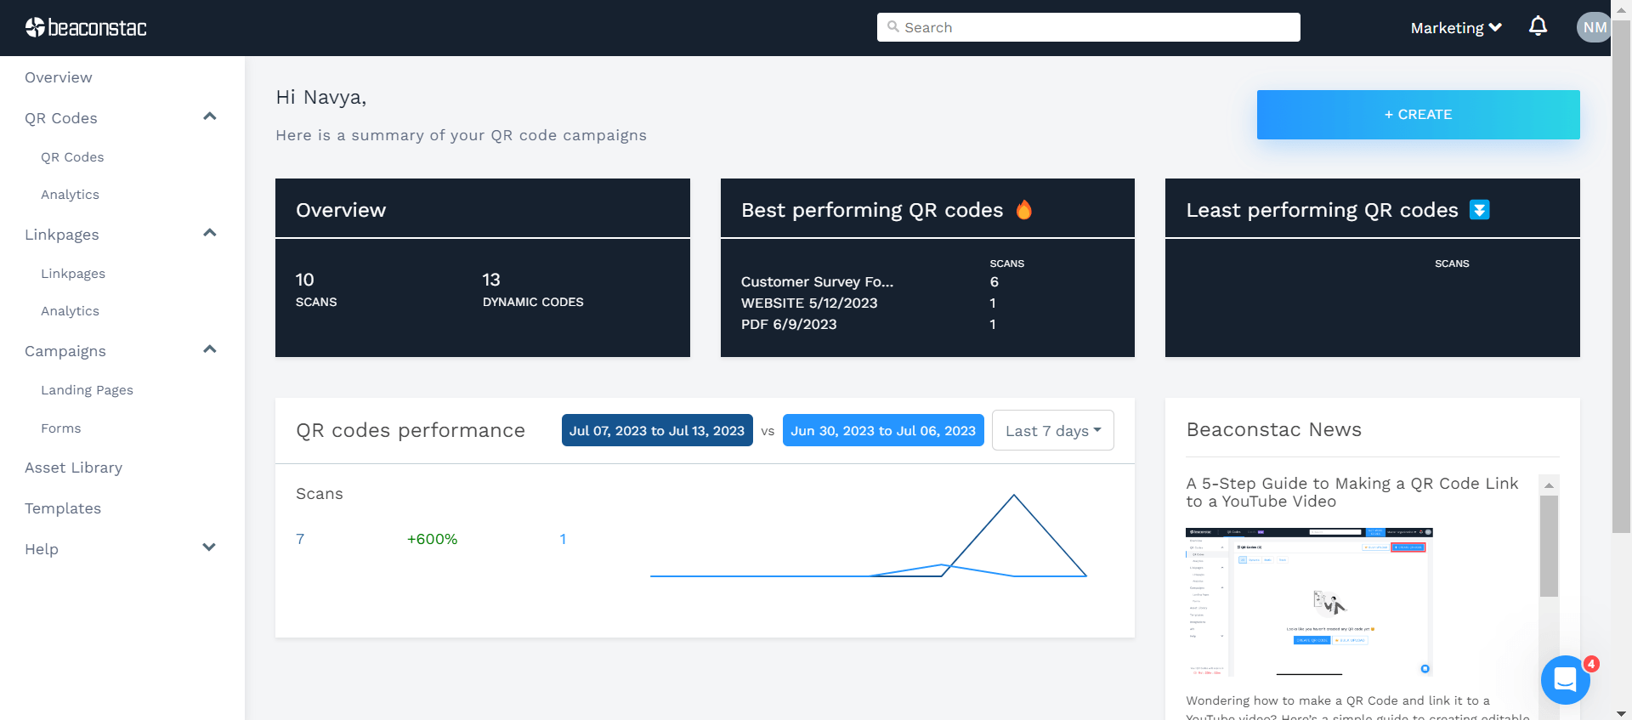Click the Beaconstac logo
This screenshot has height=720, width=1632.
point(86,28)
